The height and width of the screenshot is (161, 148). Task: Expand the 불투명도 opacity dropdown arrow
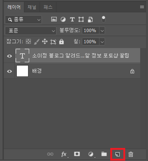pos(102,31)
